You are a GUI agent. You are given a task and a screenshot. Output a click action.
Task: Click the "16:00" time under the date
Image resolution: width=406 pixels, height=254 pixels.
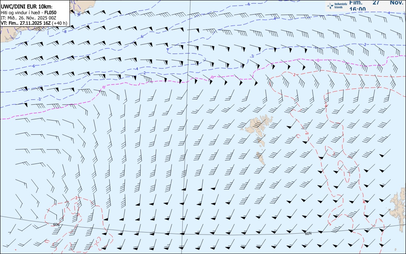(358, 9)
